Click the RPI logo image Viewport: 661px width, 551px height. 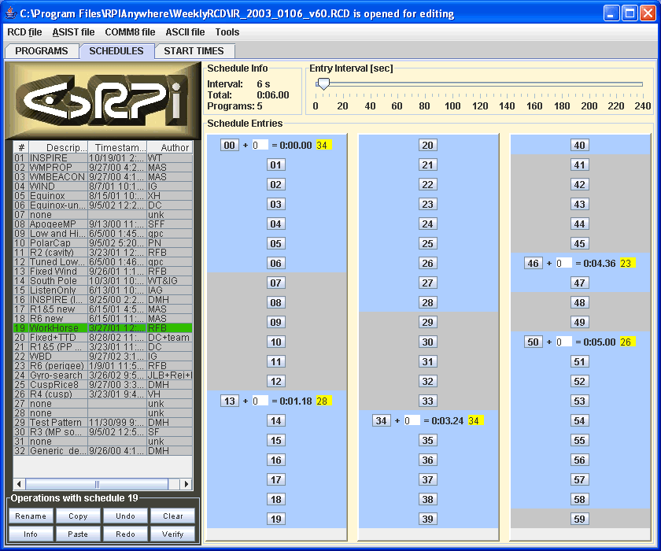coord(103,101)
